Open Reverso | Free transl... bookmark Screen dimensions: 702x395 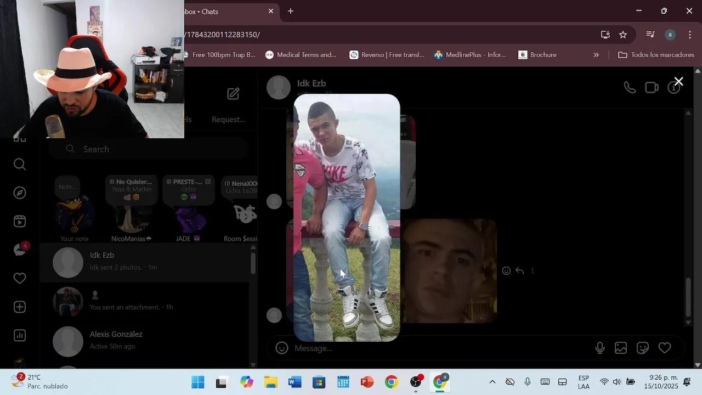point(387,55)
